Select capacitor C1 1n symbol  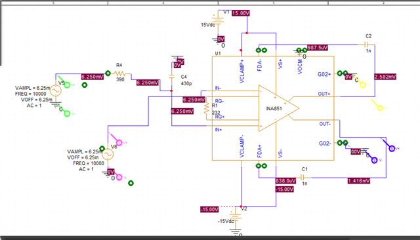pos(303,178)
